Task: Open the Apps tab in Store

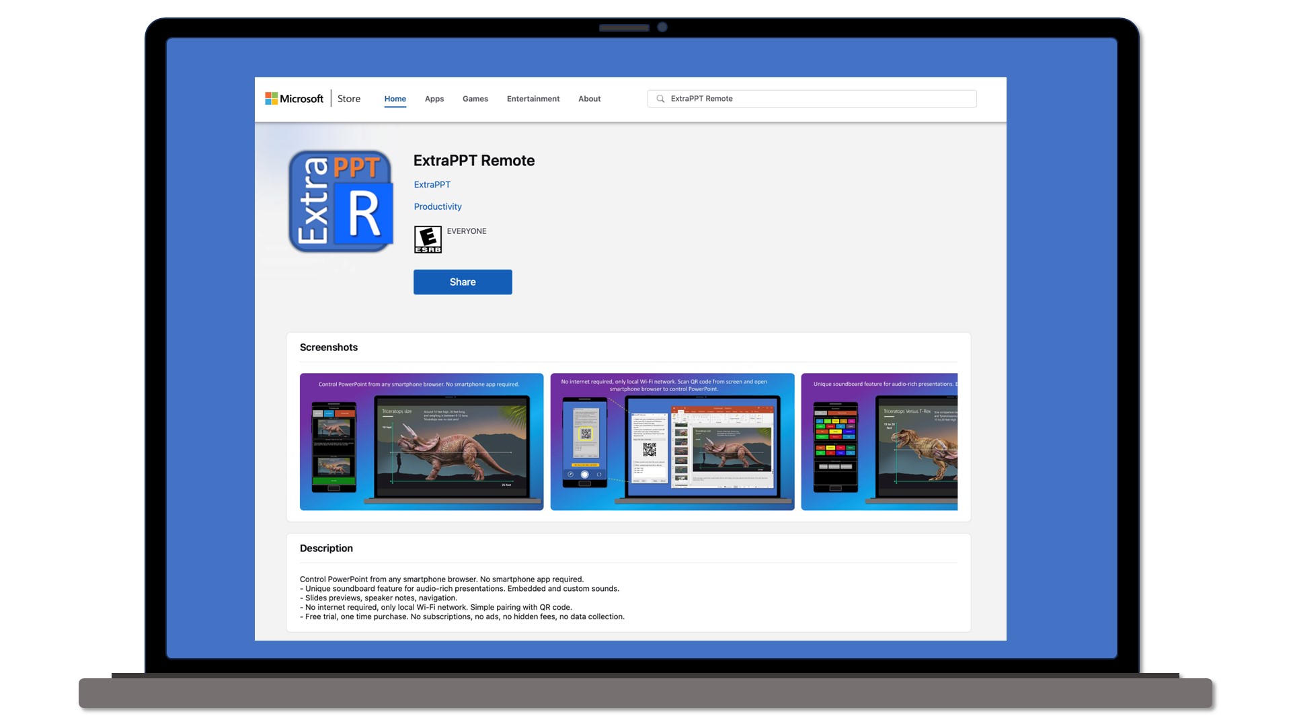Action: point(434,98)
